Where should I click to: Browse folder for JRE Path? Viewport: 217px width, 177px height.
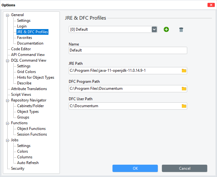(x=184, y=70)
